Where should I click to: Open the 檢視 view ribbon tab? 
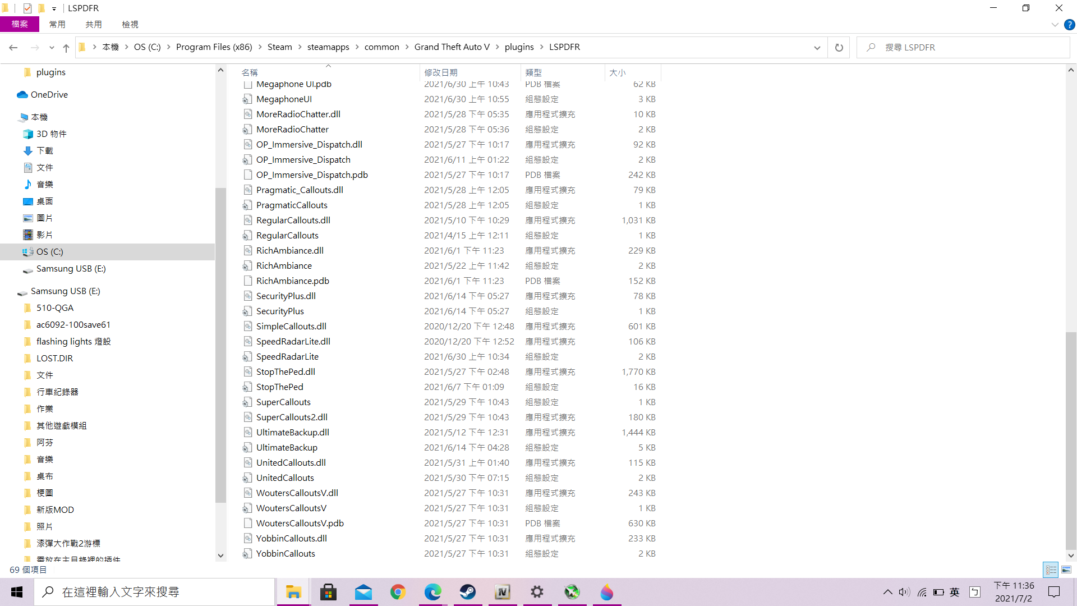[130, 24]
